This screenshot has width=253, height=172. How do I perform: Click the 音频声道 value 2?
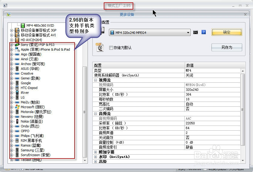tap(187, 133)
